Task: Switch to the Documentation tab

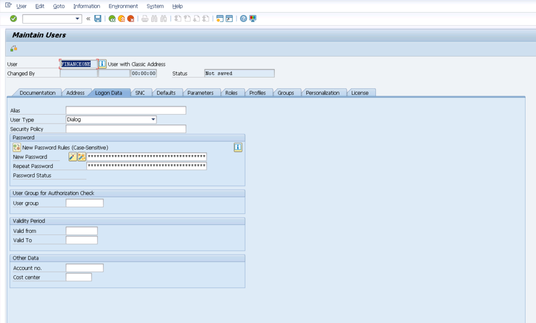Action: click(37, 93)
